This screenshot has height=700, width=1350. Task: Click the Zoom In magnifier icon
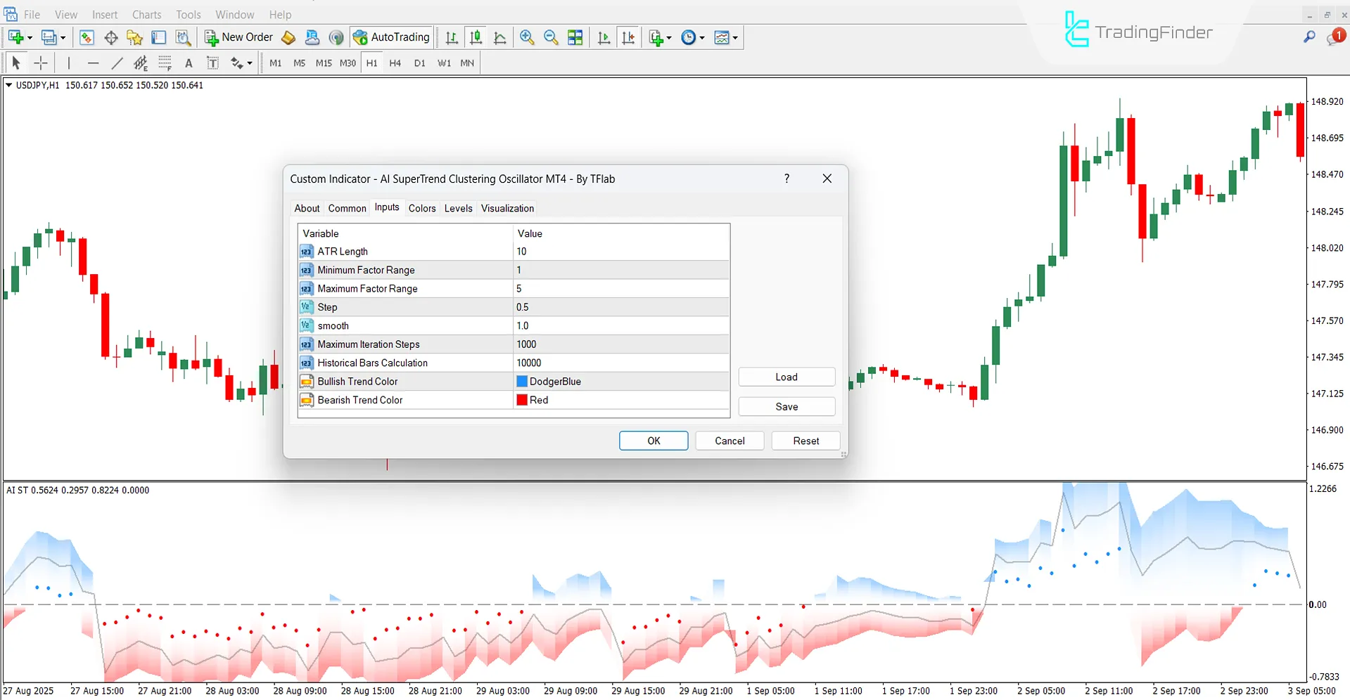point(527,37)
